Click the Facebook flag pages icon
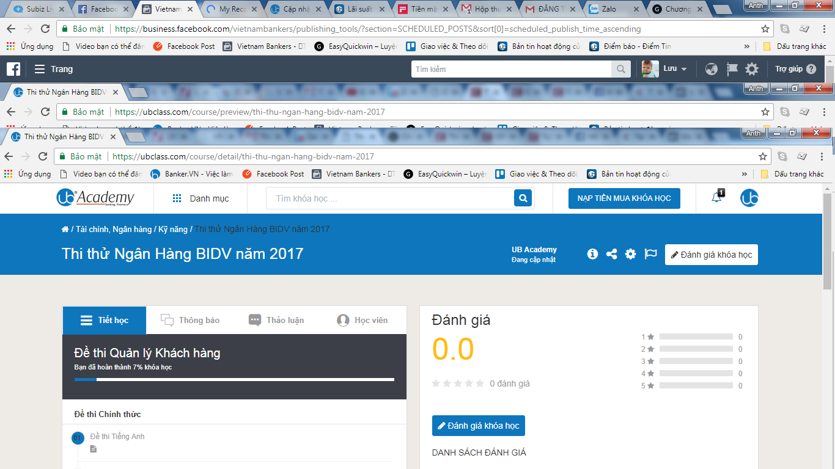The width and height of the screenshot is (835, 469). click(732, 69)
